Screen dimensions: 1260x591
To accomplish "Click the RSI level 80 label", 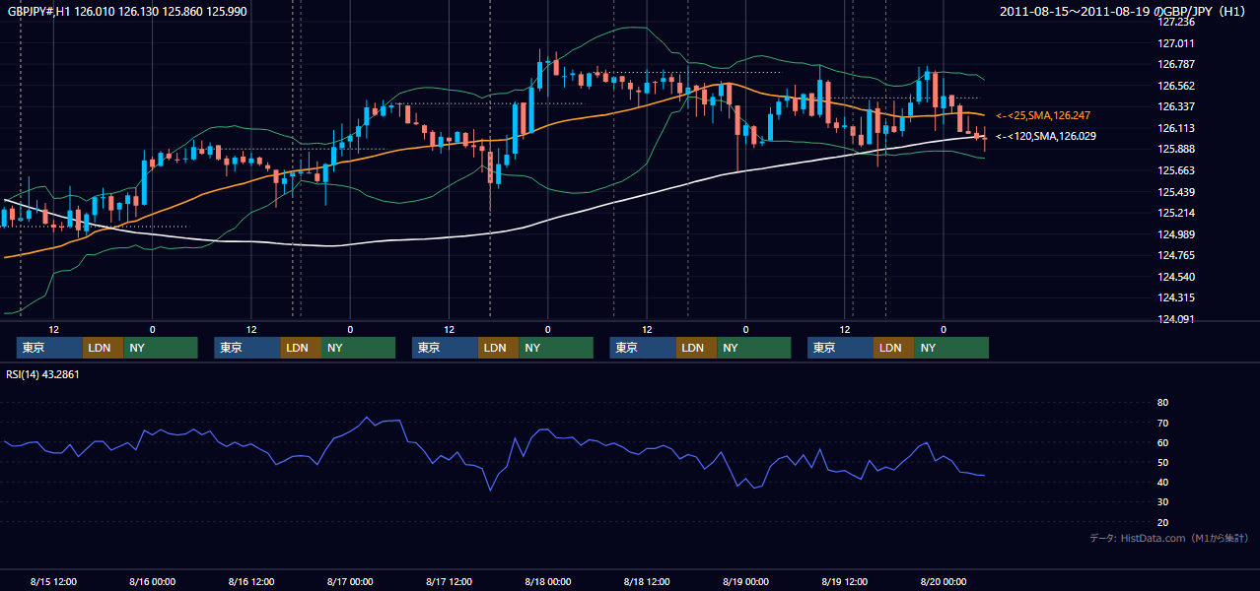I will tap(1162, 403).
